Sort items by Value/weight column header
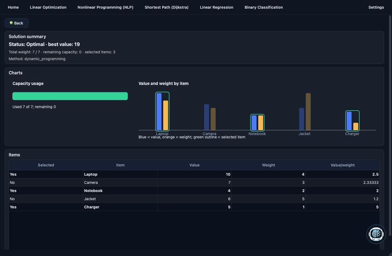392x256 pixels. pyautogui.click(x=343, y=165)
